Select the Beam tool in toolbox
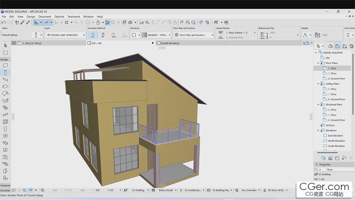 point(5,80)
